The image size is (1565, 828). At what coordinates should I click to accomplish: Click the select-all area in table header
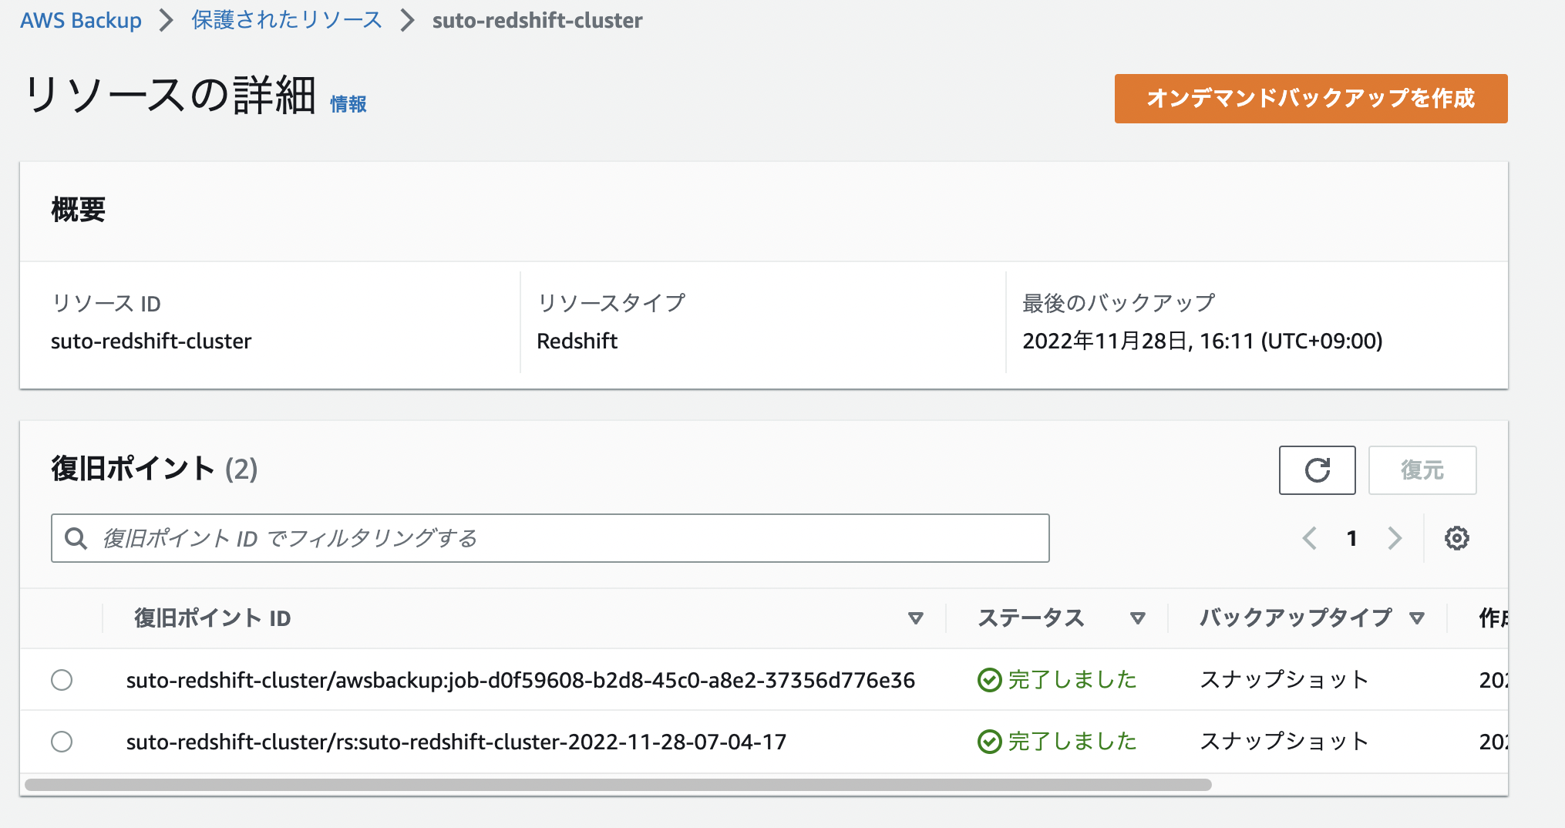pyautogui.click(x=62, y=618)
